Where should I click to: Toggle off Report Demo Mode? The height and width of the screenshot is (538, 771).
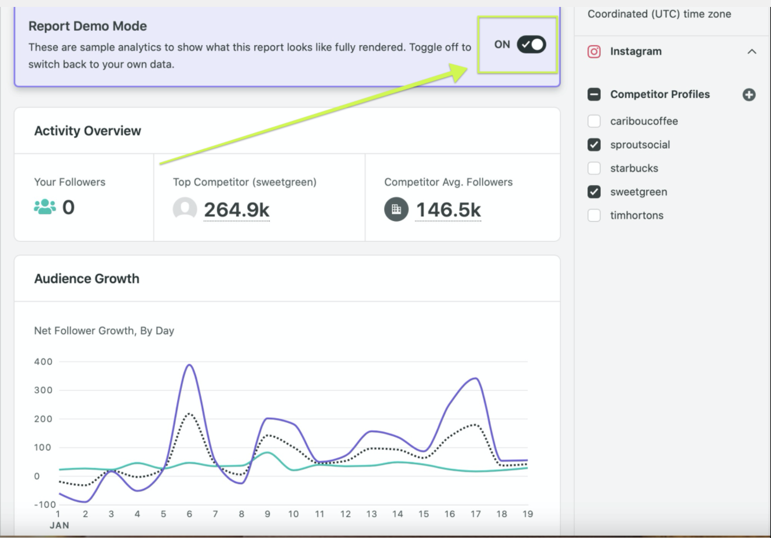531,43
